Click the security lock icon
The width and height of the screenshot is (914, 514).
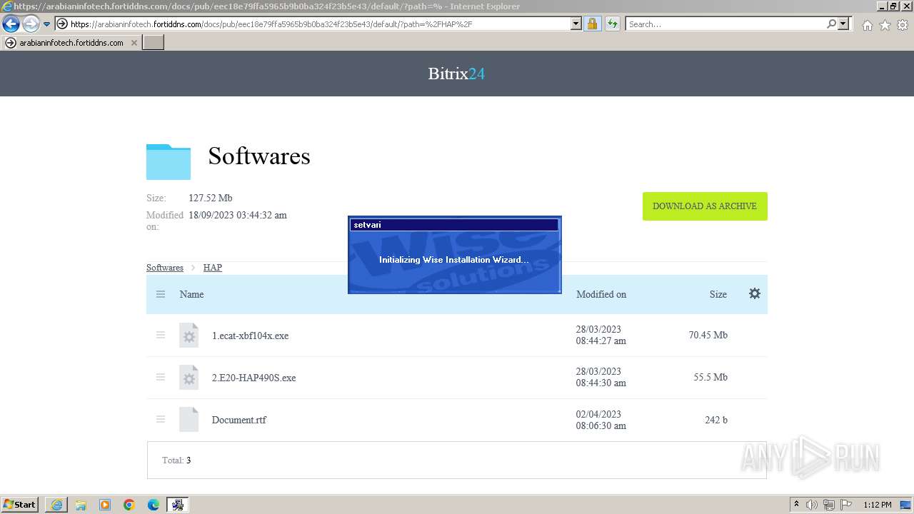click(592, 24)
